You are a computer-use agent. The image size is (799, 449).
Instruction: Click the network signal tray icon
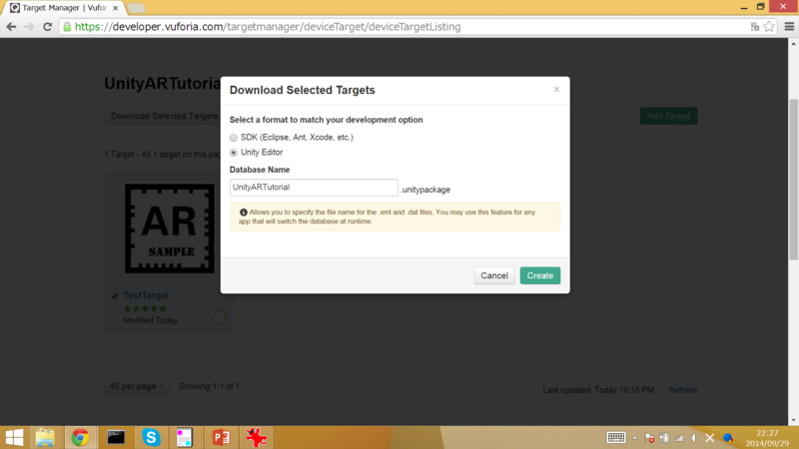point(679,438)
